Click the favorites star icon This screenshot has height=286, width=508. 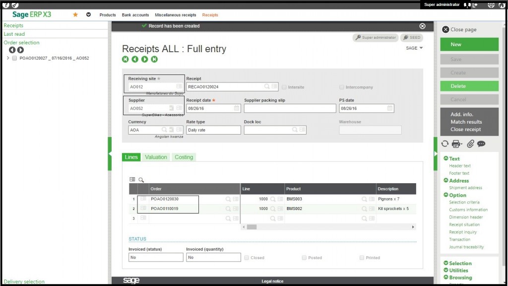[x=75, y=14]
